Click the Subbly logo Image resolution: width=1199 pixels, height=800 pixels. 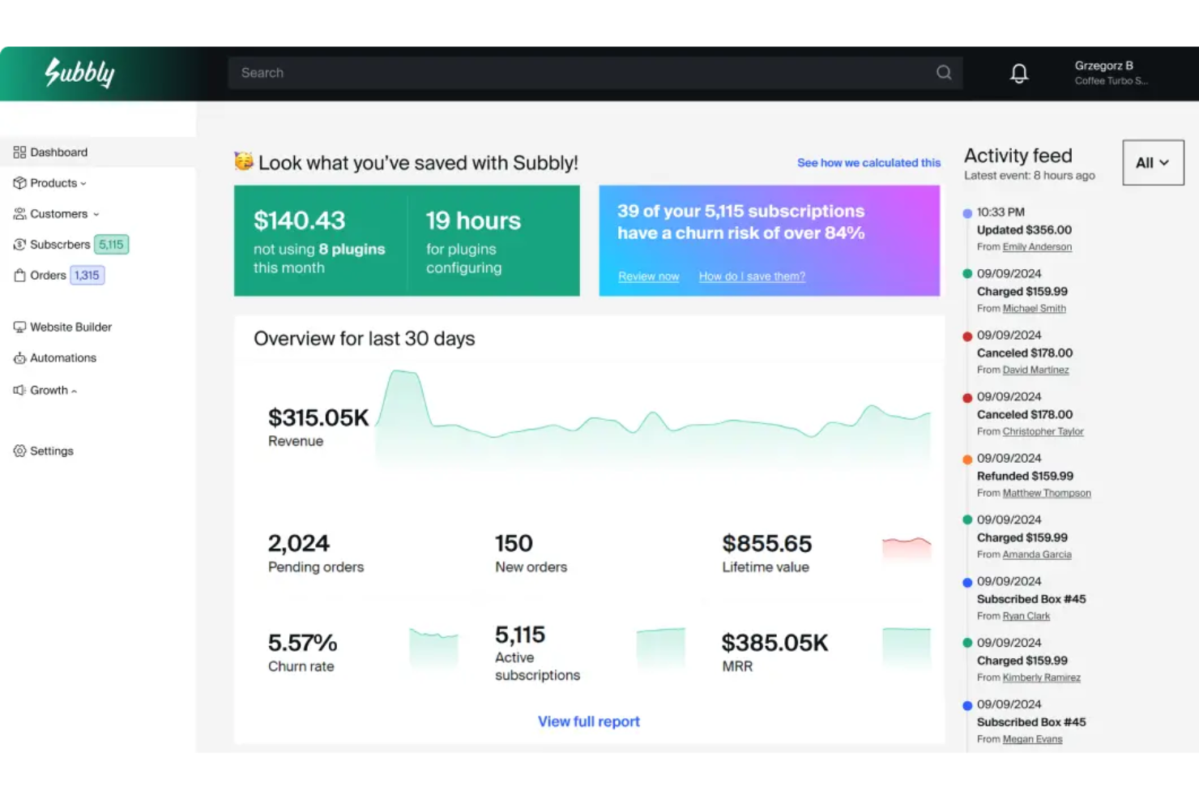tap(79, 73)
